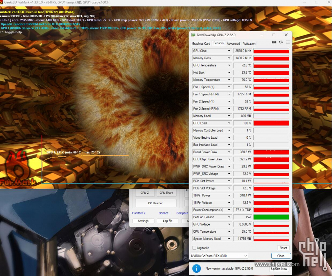Image resolution: width=332 pixels, height=276 pixels.
Task: Open the 16-Pin Voltage dropdown
Action: click(229, 203)
